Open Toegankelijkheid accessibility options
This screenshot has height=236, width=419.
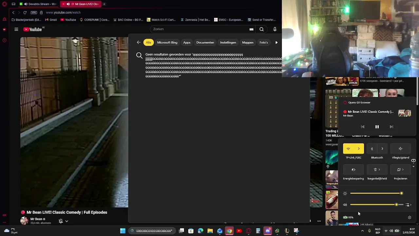click(x=377, y=170)
